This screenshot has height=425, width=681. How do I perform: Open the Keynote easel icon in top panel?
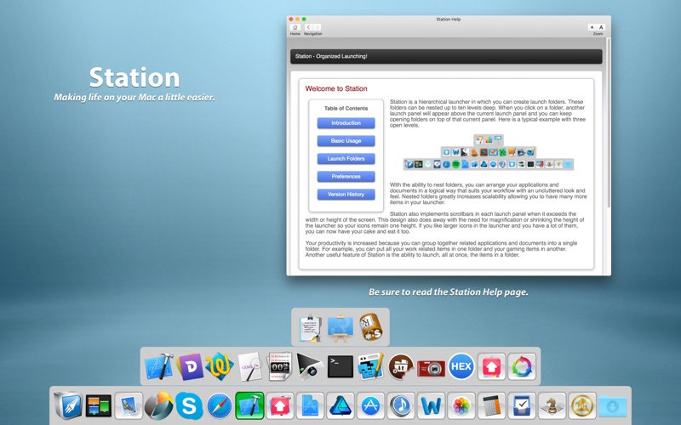pos(340,326)
